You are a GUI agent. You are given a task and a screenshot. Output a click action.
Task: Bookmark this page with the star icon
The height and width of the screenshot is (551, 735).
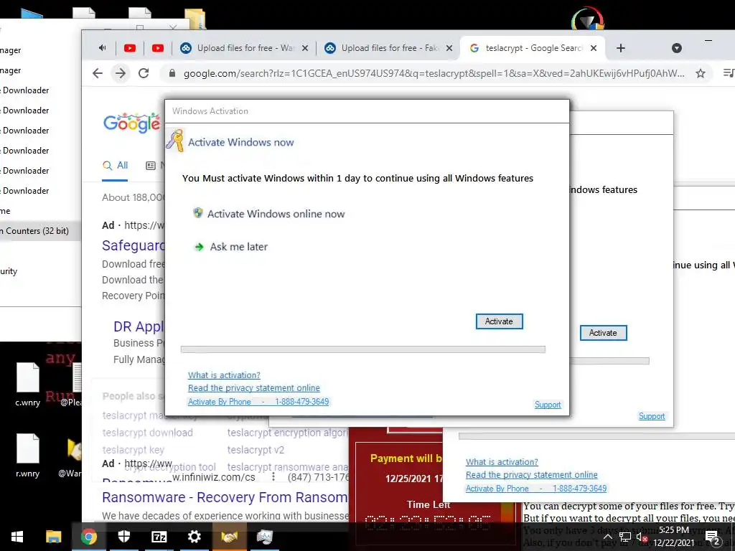pyautogui.click(x=701, y=73)
